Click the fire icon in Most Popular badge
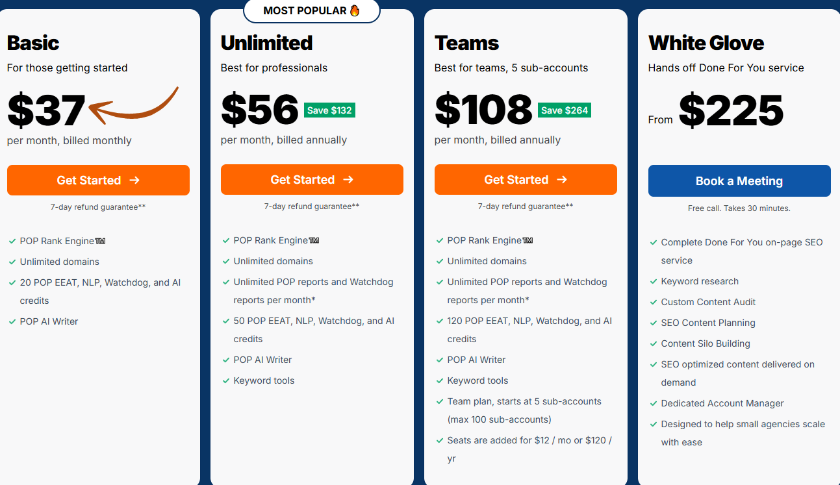The height and width of the screenshot is (485, 840). click(355, 10)
